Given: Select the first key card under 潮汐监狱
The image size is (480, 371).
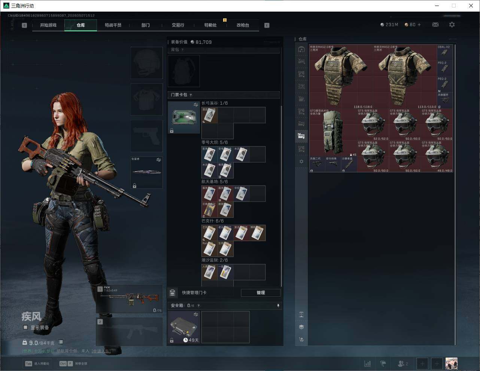Looking at the screenshot, I should pyautogui.click(x=210, y=272).
